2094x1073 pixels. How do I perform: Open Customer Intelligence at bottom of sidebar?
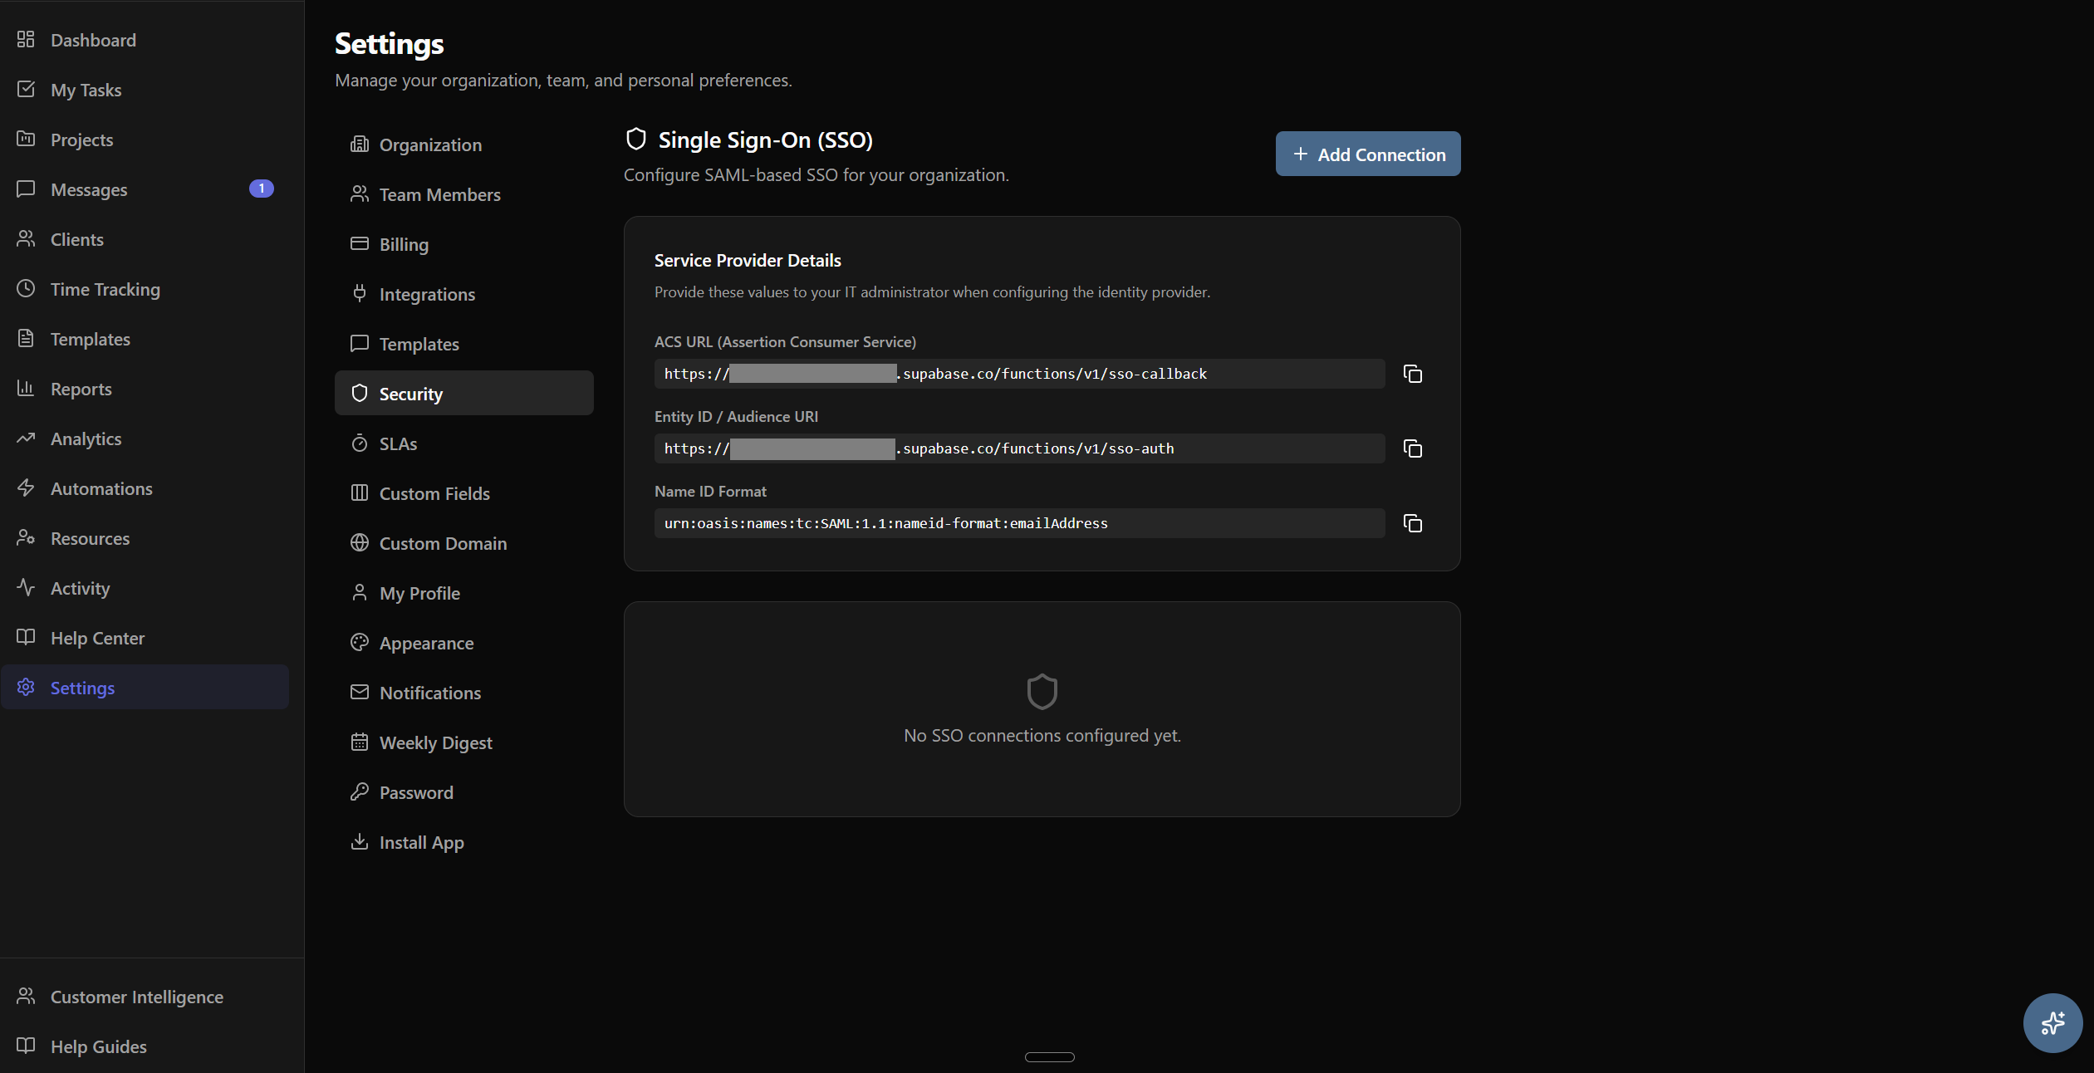[x=136, y=997]
